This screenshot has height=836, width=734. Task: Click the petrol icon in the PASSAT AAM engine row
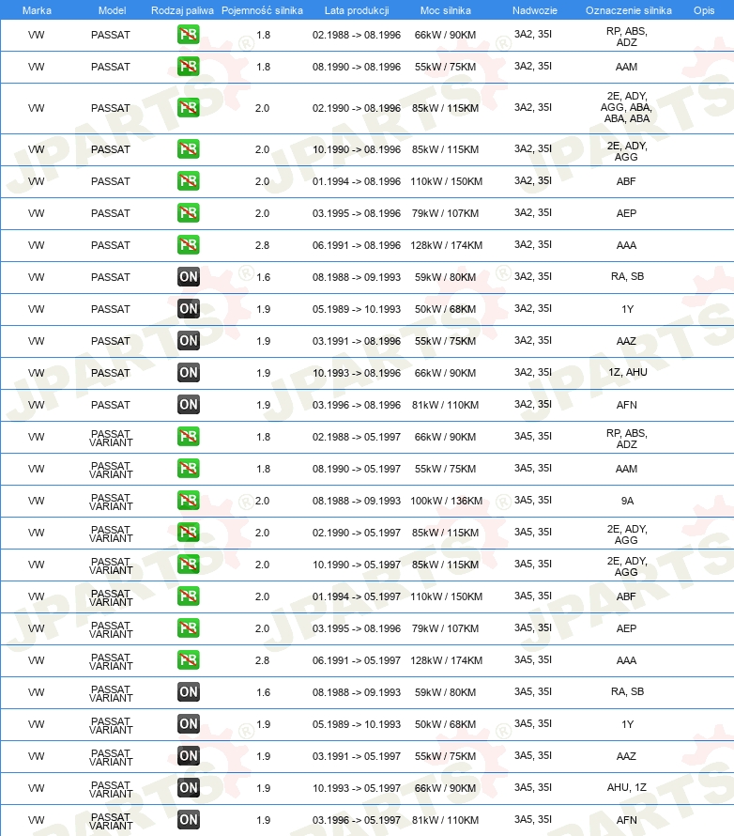click(x=189, y=67)
